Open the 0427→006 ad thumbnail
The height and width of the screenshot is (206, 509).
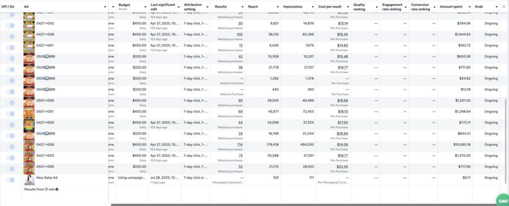click(29, 147)
